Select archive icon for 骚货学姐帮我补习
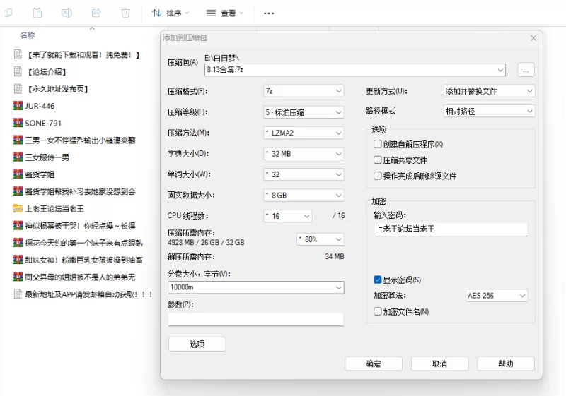The width and height of the screenshot is (566, 396). coord(18,191)
